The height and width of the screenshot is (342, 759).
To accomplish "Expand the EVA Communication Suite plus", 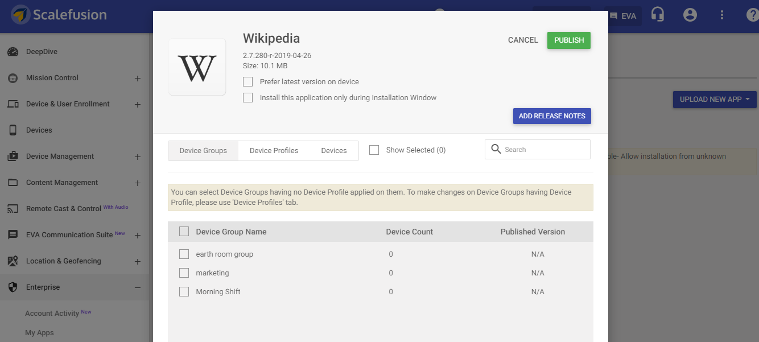I will click(x=138, y=236).
